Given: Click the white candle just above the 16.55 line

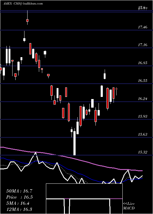Looking at the screenshot, I should pos(105,76).
